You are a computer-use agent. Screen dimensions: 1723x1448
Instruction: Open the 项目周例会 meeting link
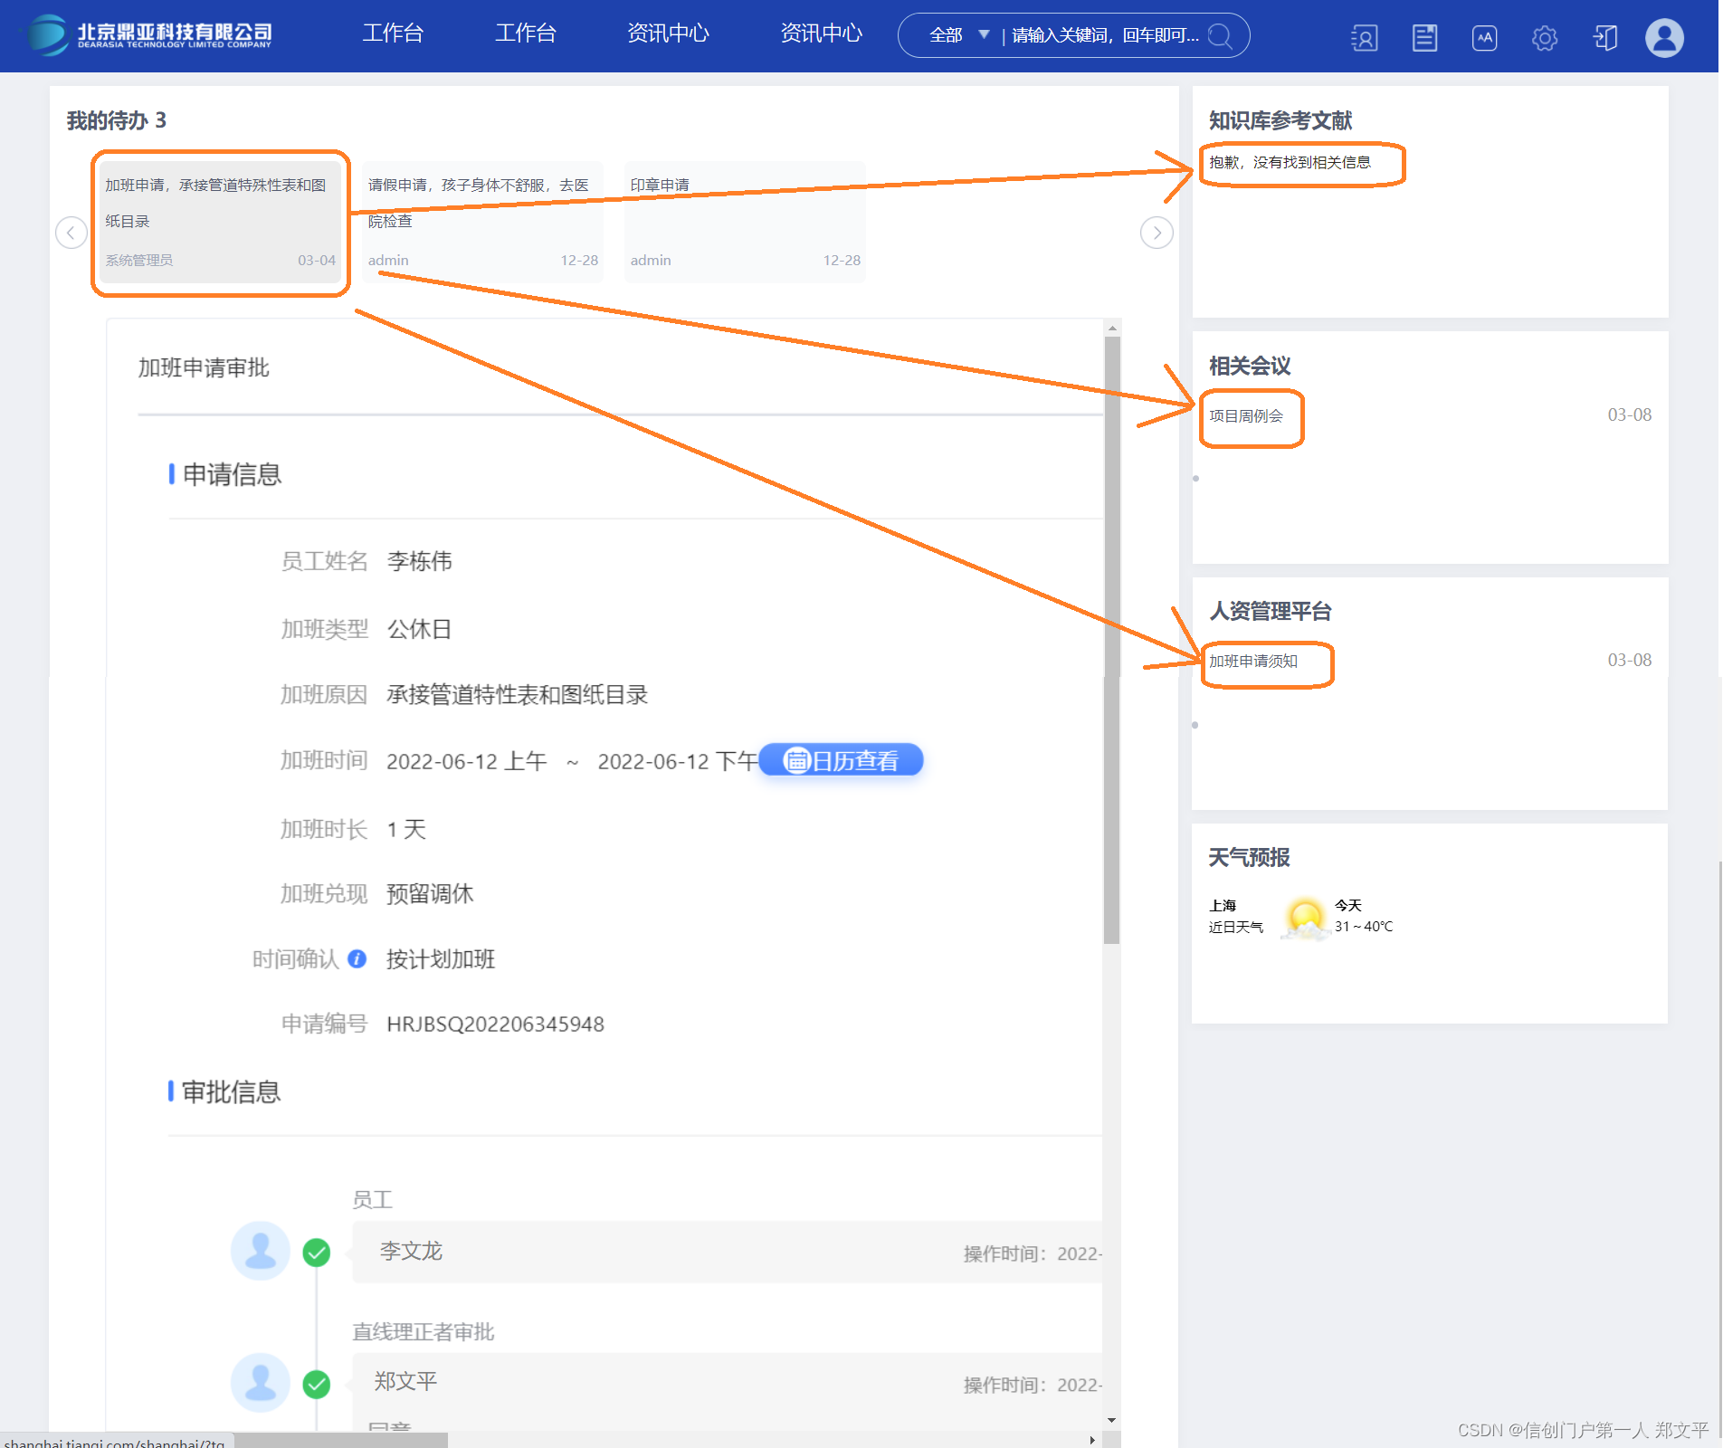1246,415
